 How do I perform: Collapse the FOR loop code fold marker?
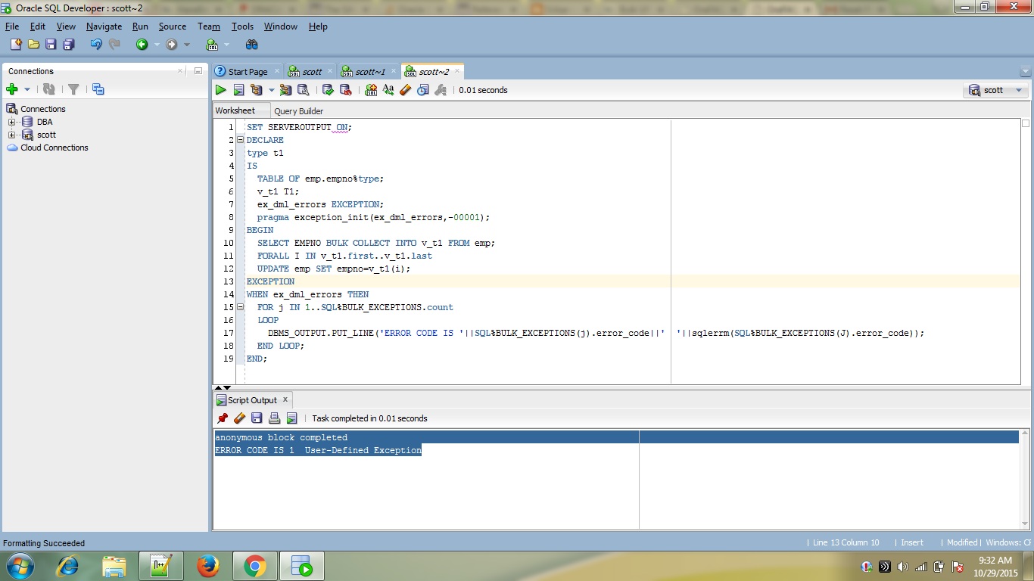(240, 307)
